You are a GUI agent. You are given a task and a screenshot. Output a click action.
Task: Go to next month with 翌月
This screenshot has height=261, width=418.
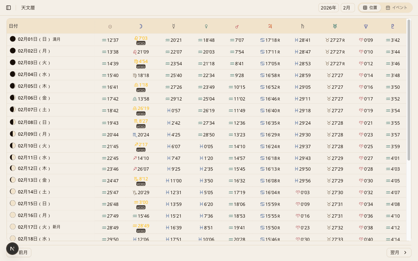[399, 253]
